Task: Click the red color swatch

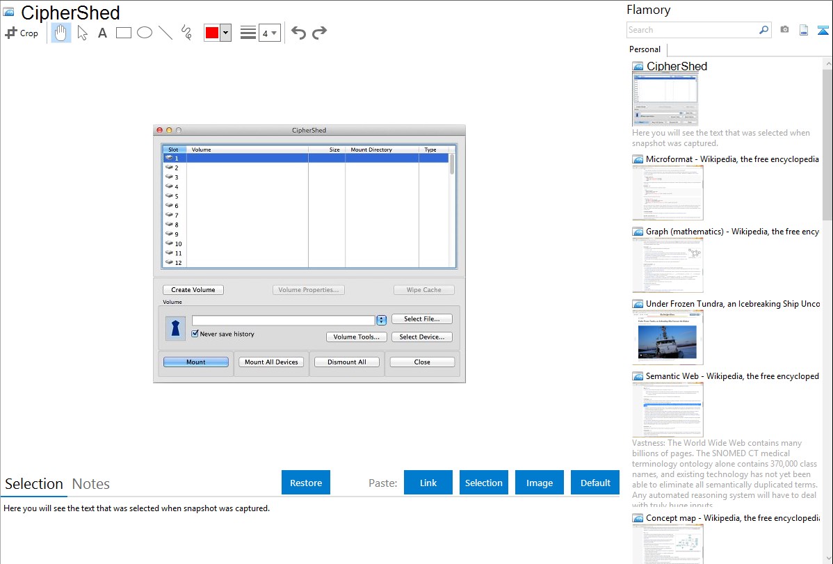Action: point(212,33)
